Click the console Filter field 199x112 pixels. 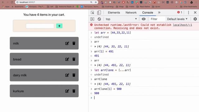coord(157,19)
